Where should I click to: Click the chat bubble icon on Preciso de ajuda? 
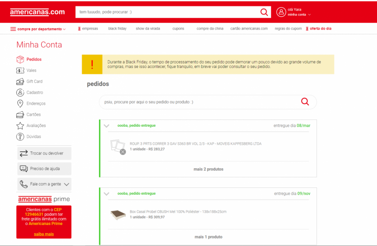tap(23, 169)
